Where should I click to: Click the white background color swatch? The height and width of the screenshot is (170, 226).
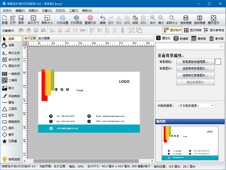coord(218,62)
